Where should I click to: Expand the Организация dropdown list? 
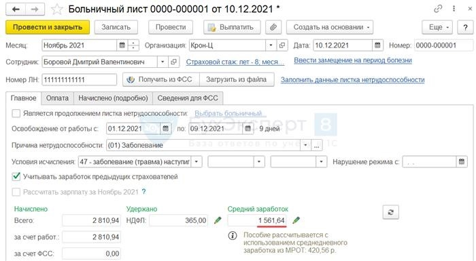[x=271, y=45]
